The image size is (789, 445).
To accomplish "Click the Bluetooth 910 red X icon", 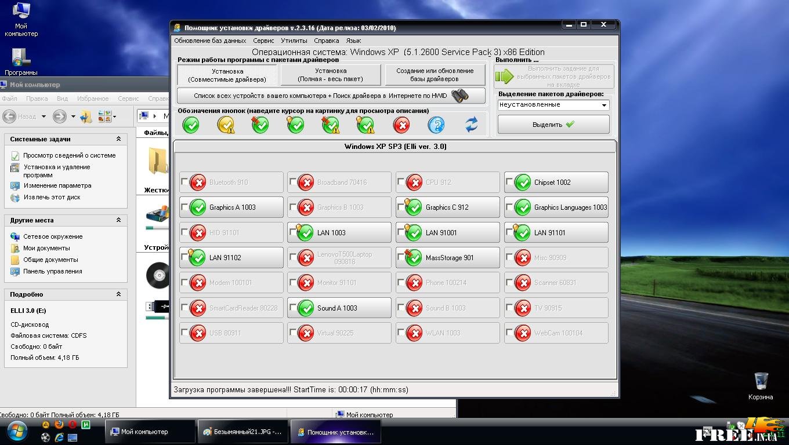I will point(198,182).
